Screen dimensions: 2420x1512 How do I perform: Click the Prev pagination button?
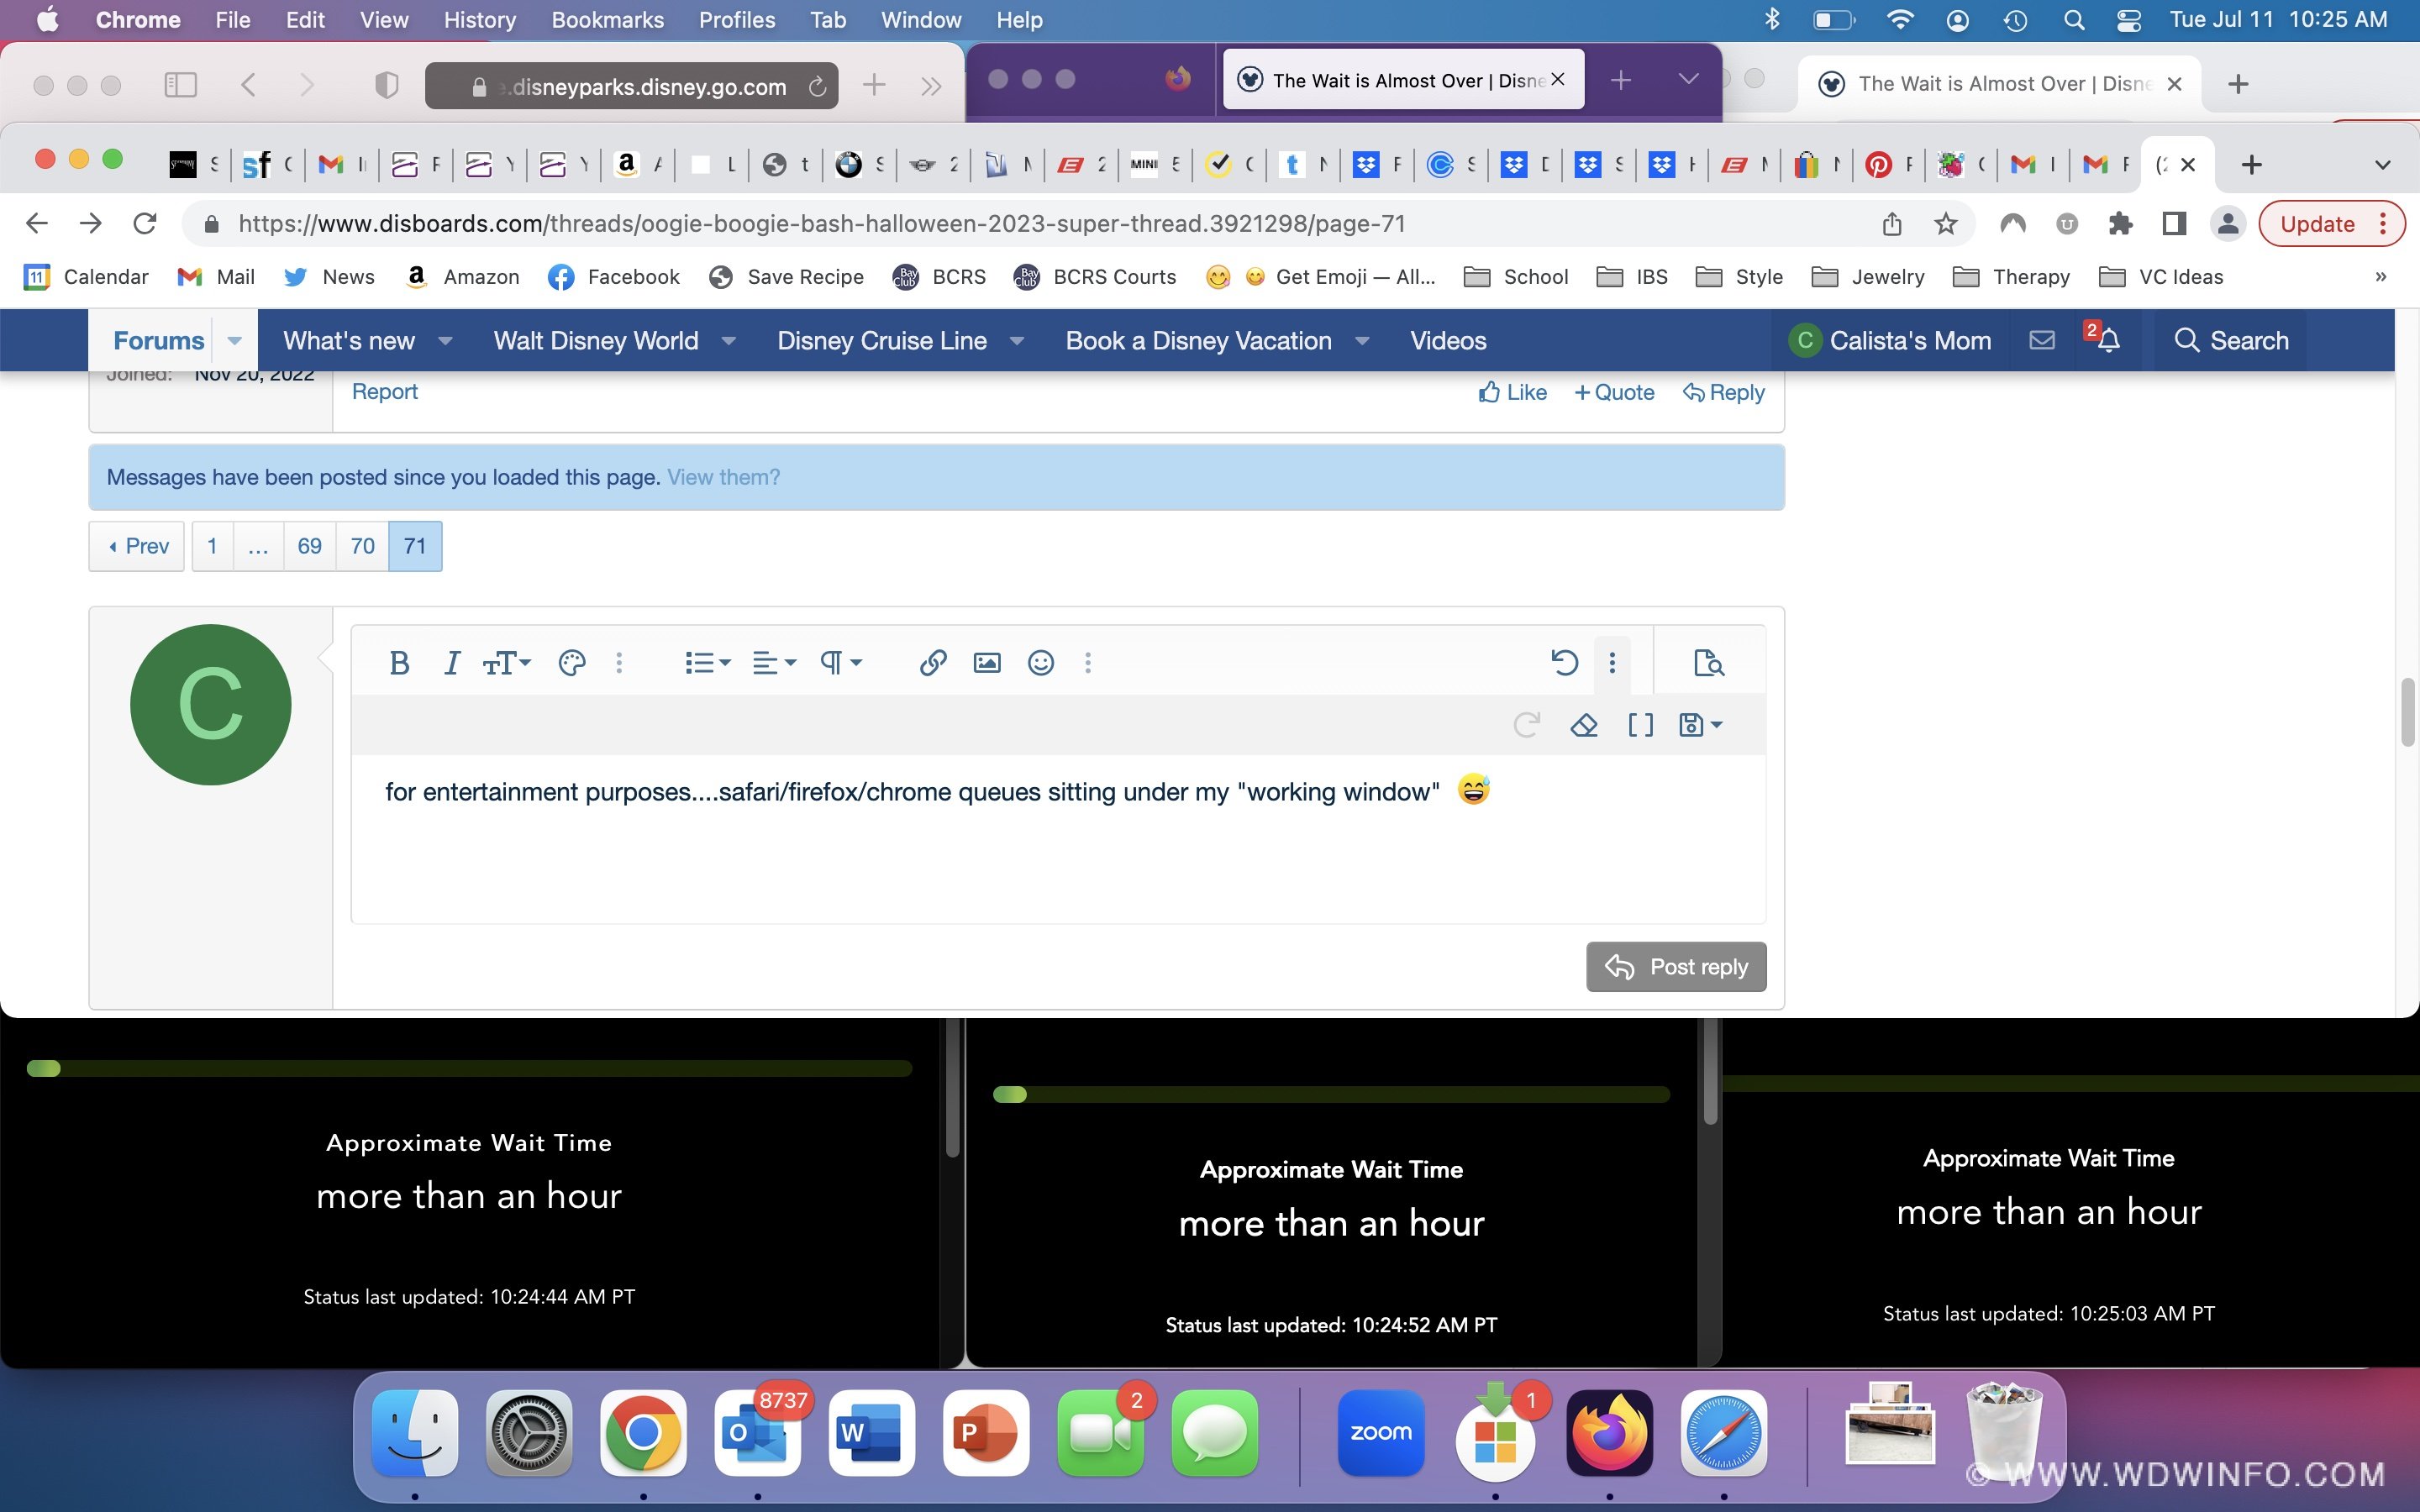pos(138,545)
